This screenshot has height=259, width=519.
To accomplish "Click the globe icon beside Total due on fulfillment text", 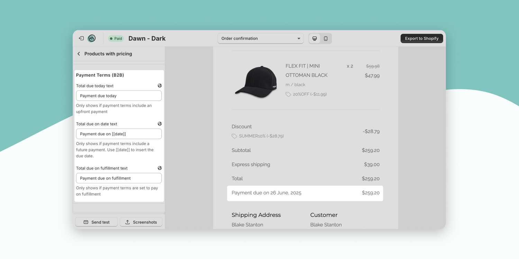I will pyautogui.click(x=160, y=168).
